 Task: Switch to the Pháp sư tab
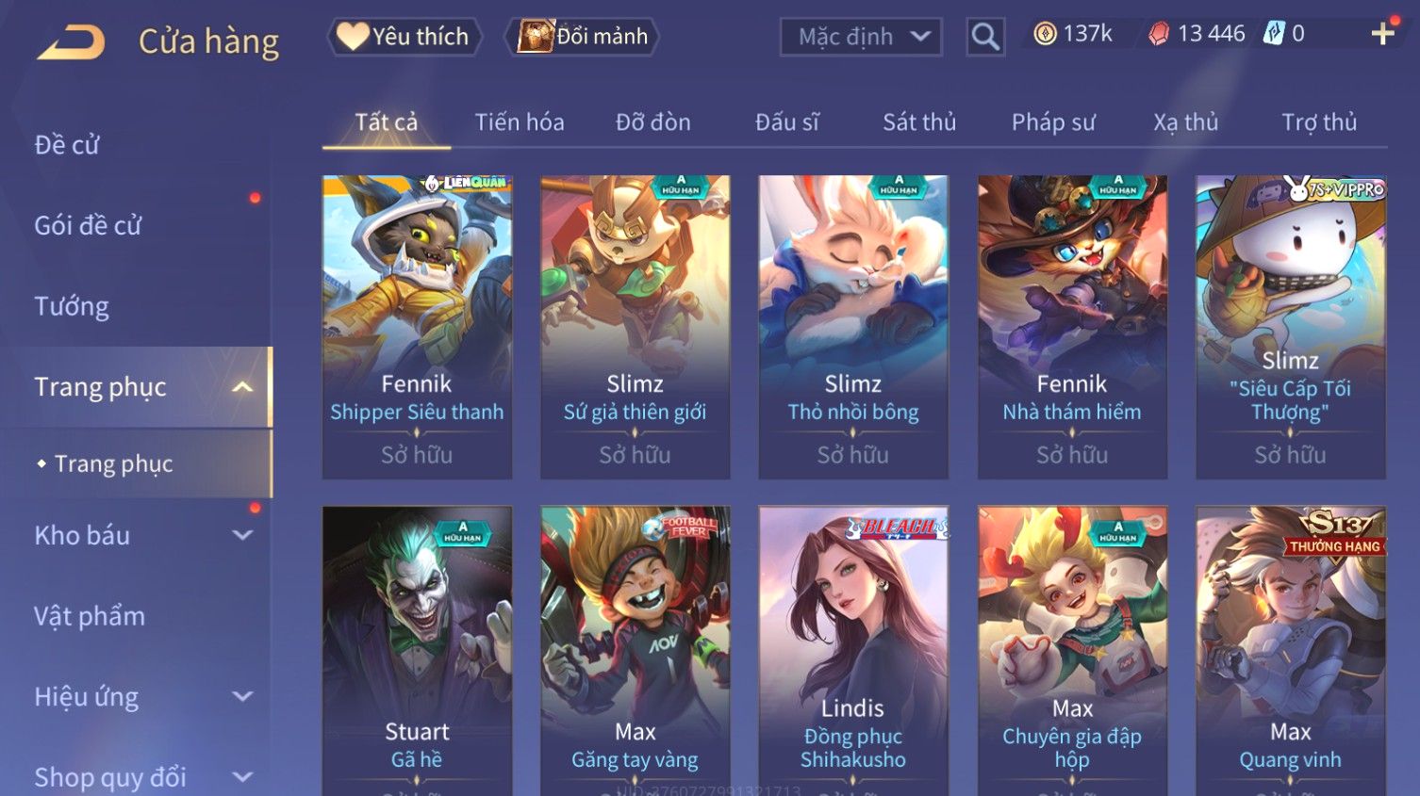(1053, 122)
